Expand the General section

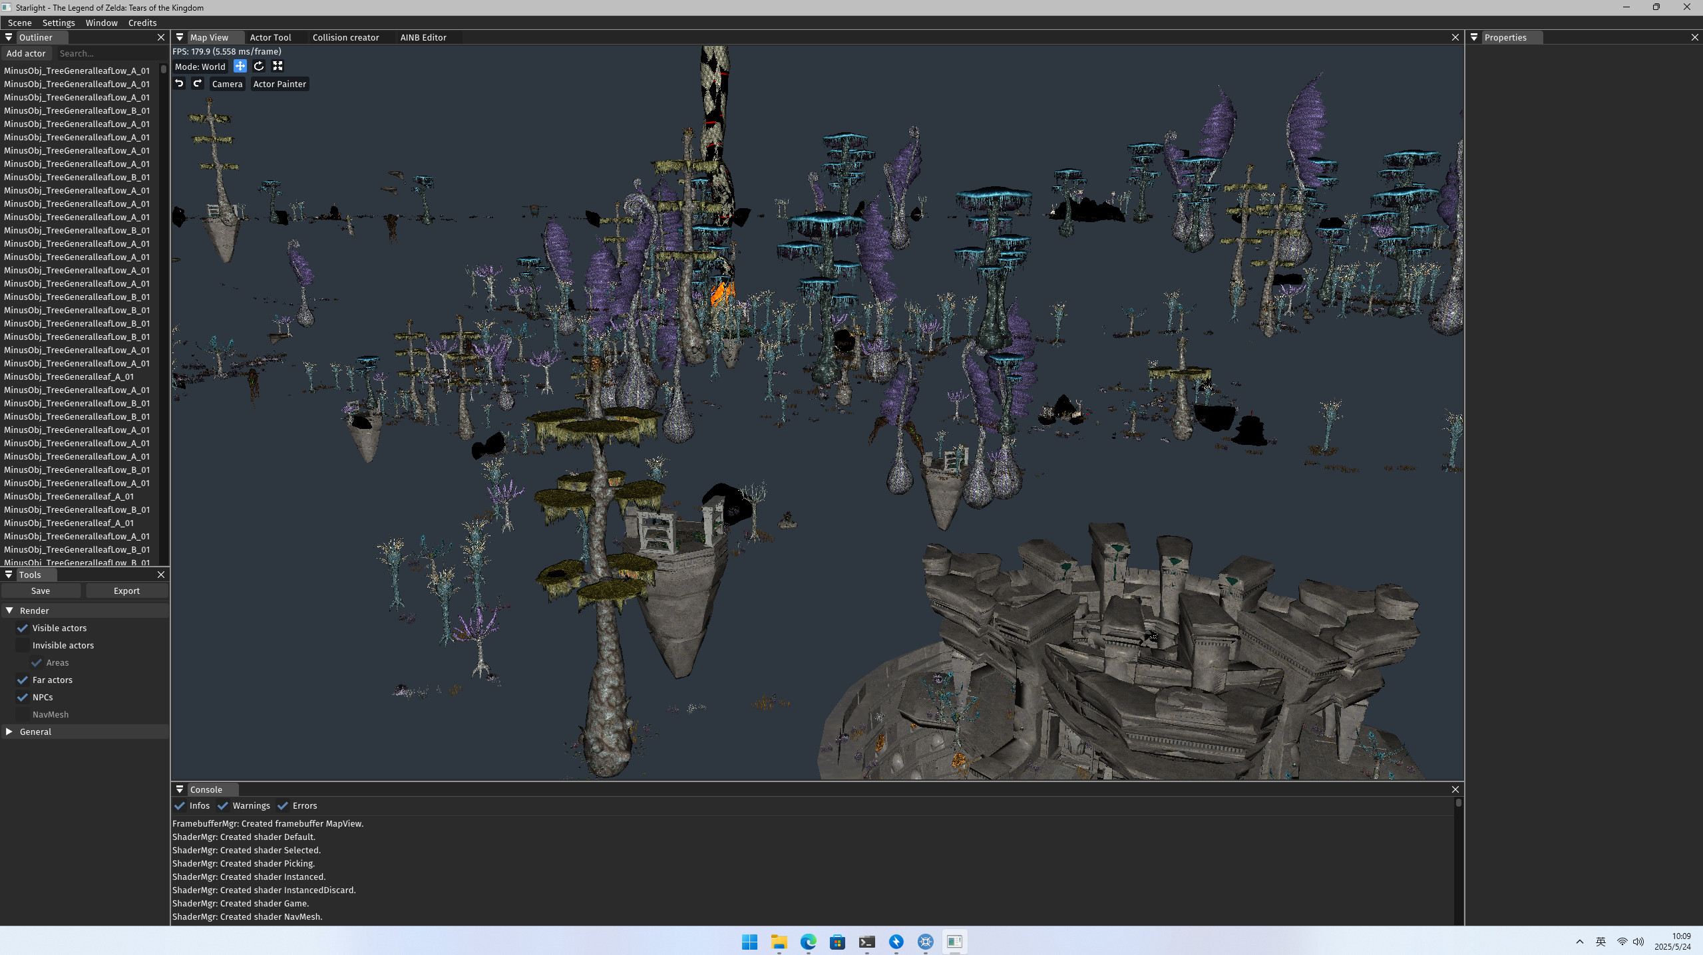pos(9,732)
